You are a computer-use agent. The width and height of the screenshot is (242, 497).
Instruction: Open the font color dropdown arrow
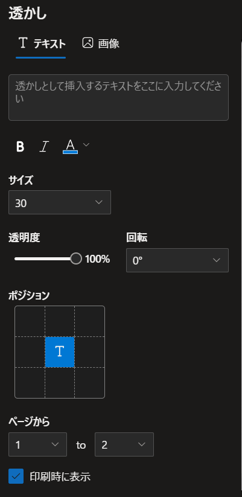point(86,145)
